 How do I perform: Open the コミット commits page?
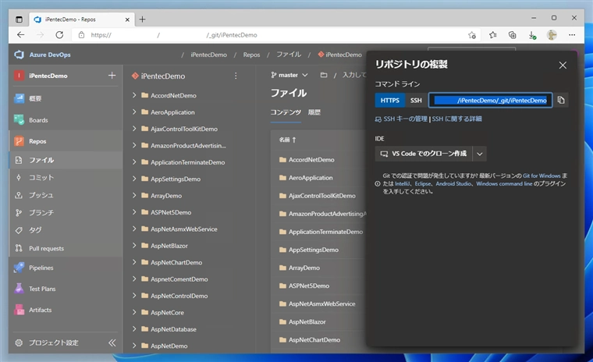click(41, 177)
